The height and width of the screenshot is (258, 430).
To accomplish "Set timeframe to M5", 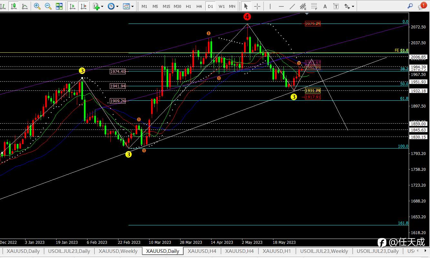I will coord(155,6).
